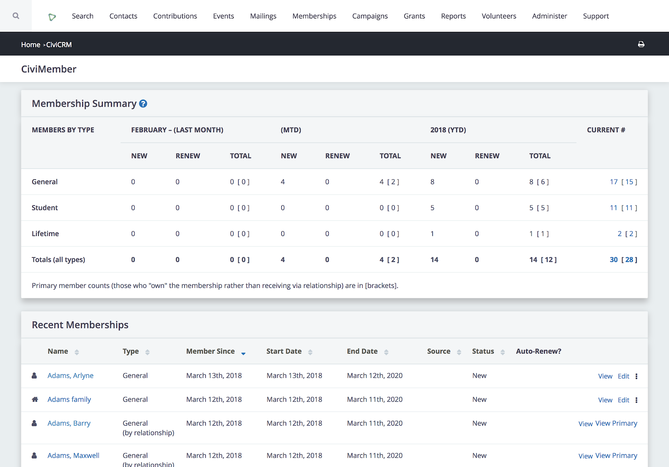Click View Primary for Adams, Barry

[x=616, y=423]
